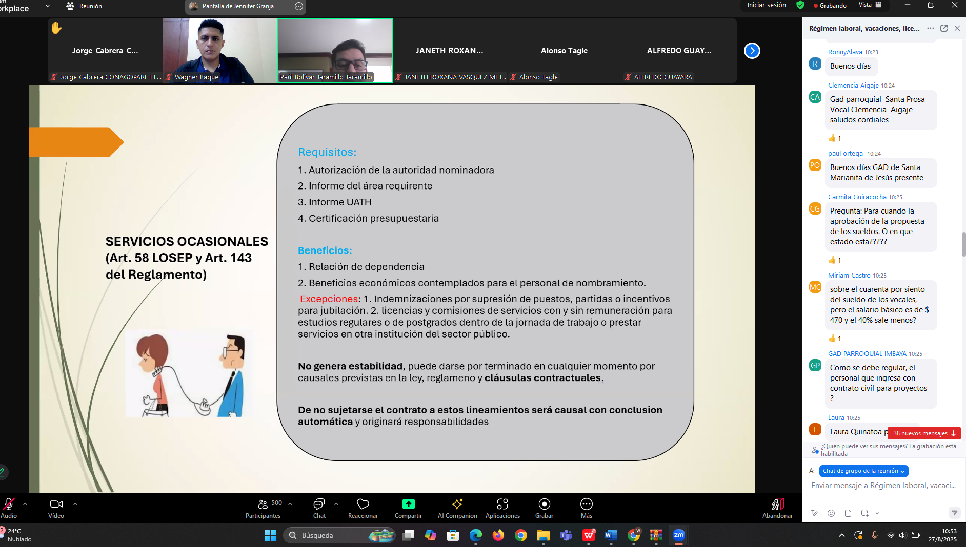Expand the audio options caret
Image resolution: width=966 pixels, height=547 pixels.
click(x=25, y=504)
